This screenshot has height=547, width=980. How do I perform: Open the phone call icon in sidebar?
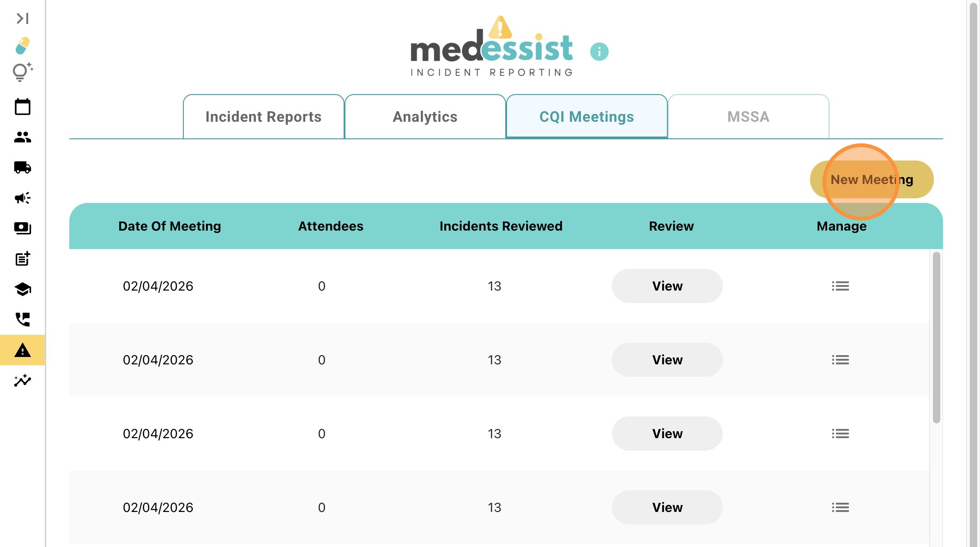pyautogui.click(x=22, y=319)
